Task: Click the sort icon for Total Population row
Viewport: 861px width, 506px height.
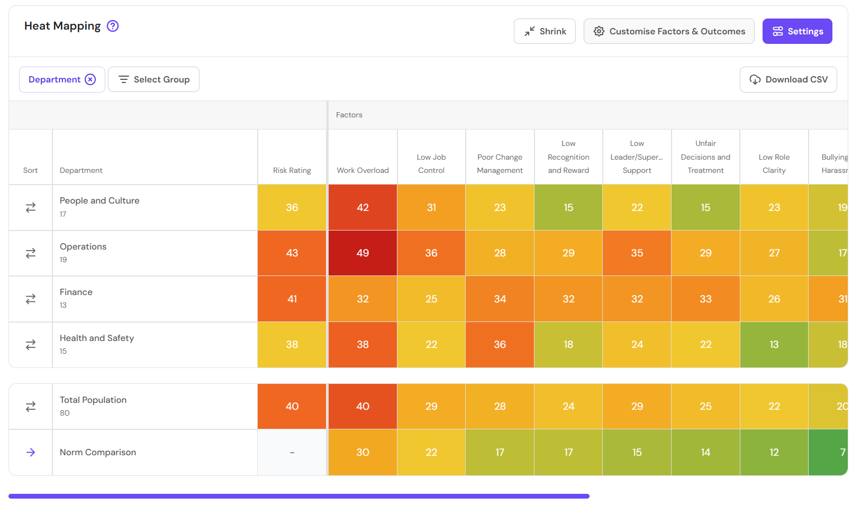Action: 30,406
